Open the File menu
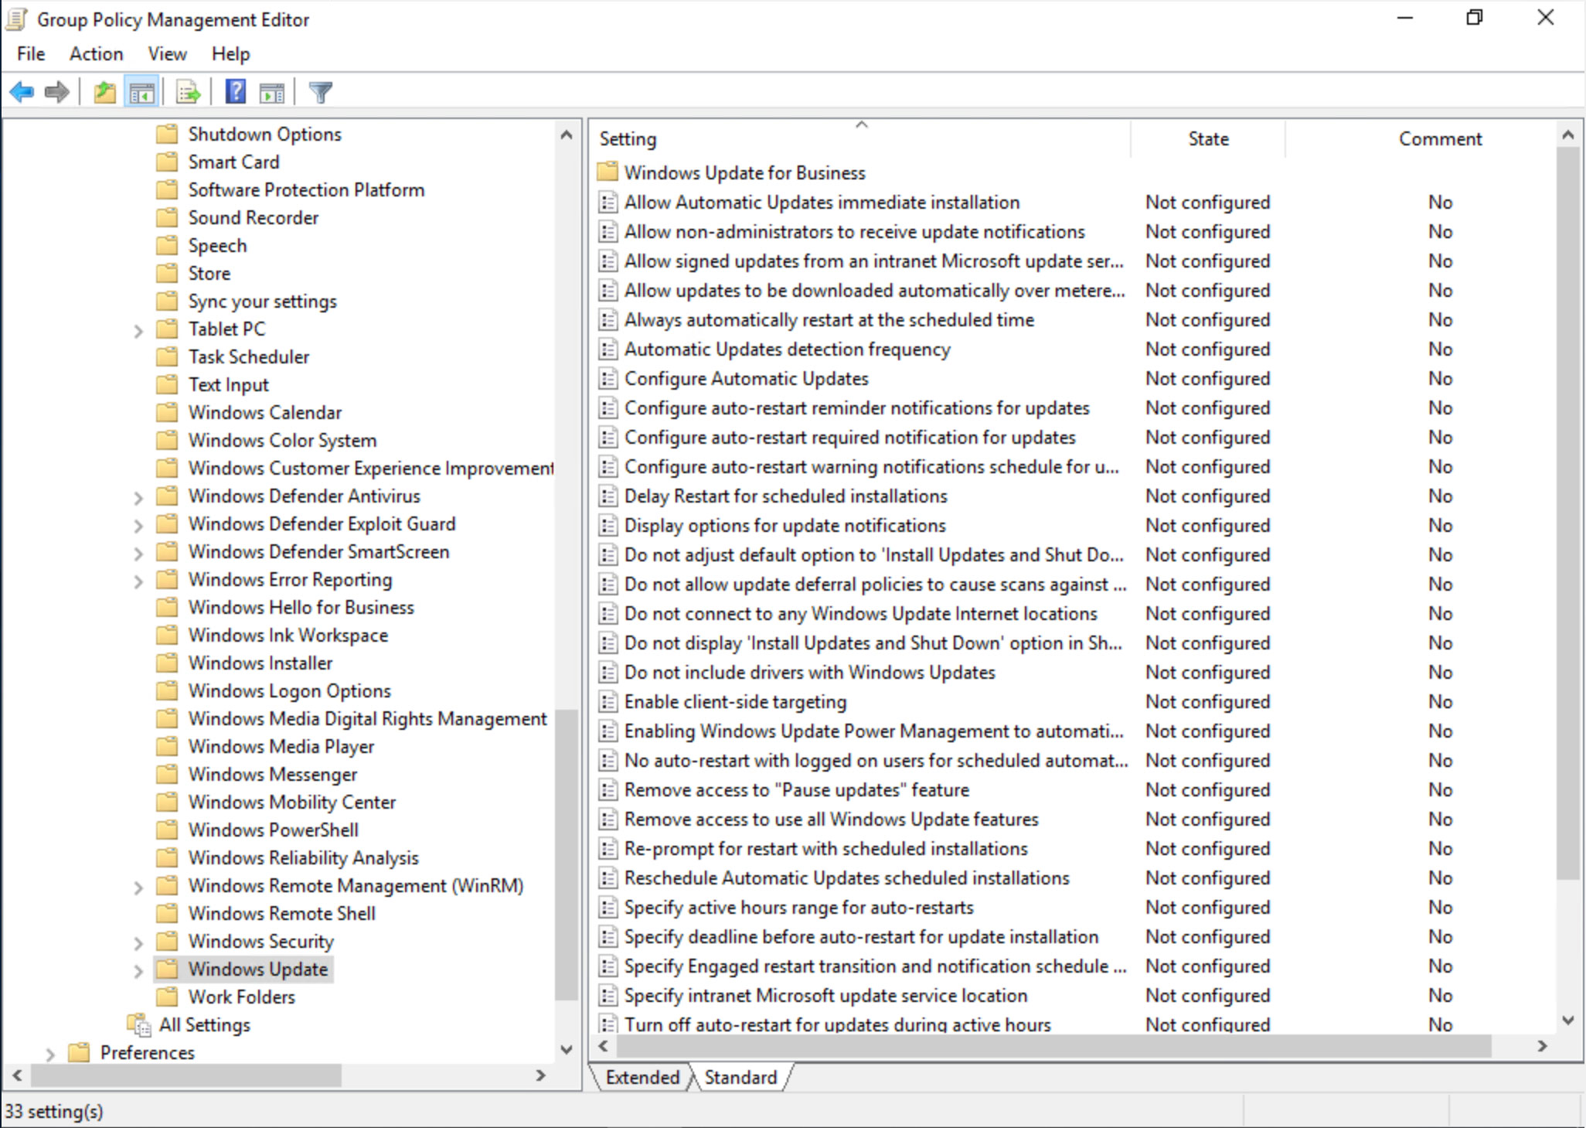Screen dimensions: 1586x1128 click(31, 53)
